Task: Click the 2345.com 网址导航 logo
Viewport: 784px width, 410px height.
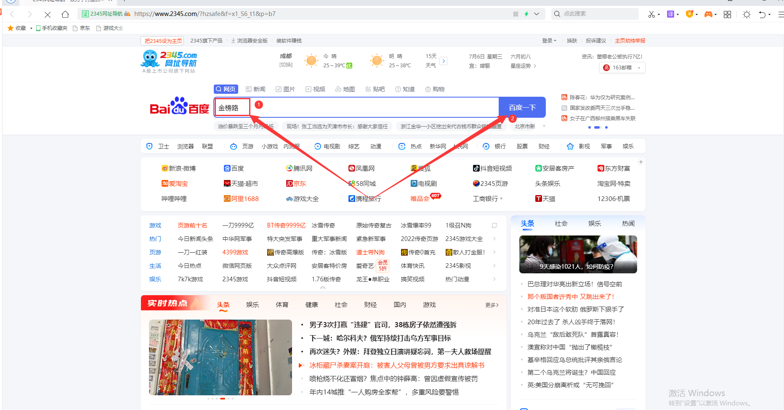Action: (169, 62)
